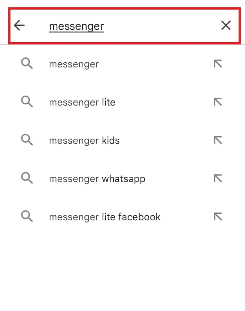245x311 pixels.
Task: Tap the fill-in arrow for messenger lite
Action: [x=218, y=102]
